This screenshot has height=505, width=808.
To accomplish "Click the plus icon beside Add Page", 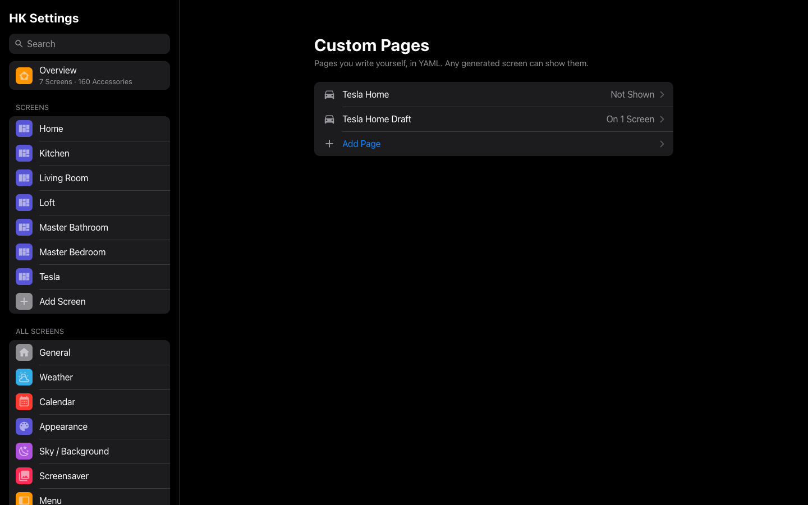I will pyautogui.click(x=329, y=144).
